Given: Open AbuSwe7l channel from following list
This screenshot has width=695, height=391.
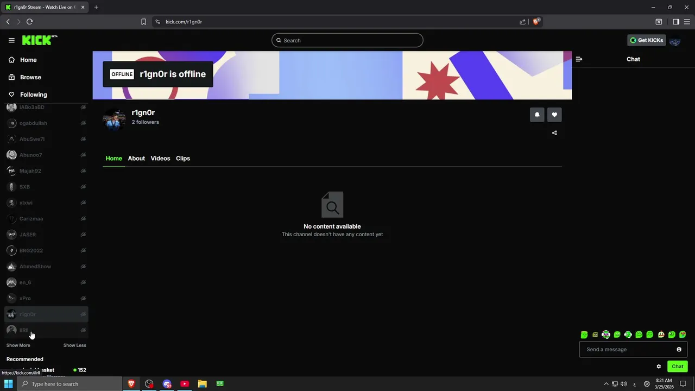Looking at the screenshot, I should (x=46, y=139).
